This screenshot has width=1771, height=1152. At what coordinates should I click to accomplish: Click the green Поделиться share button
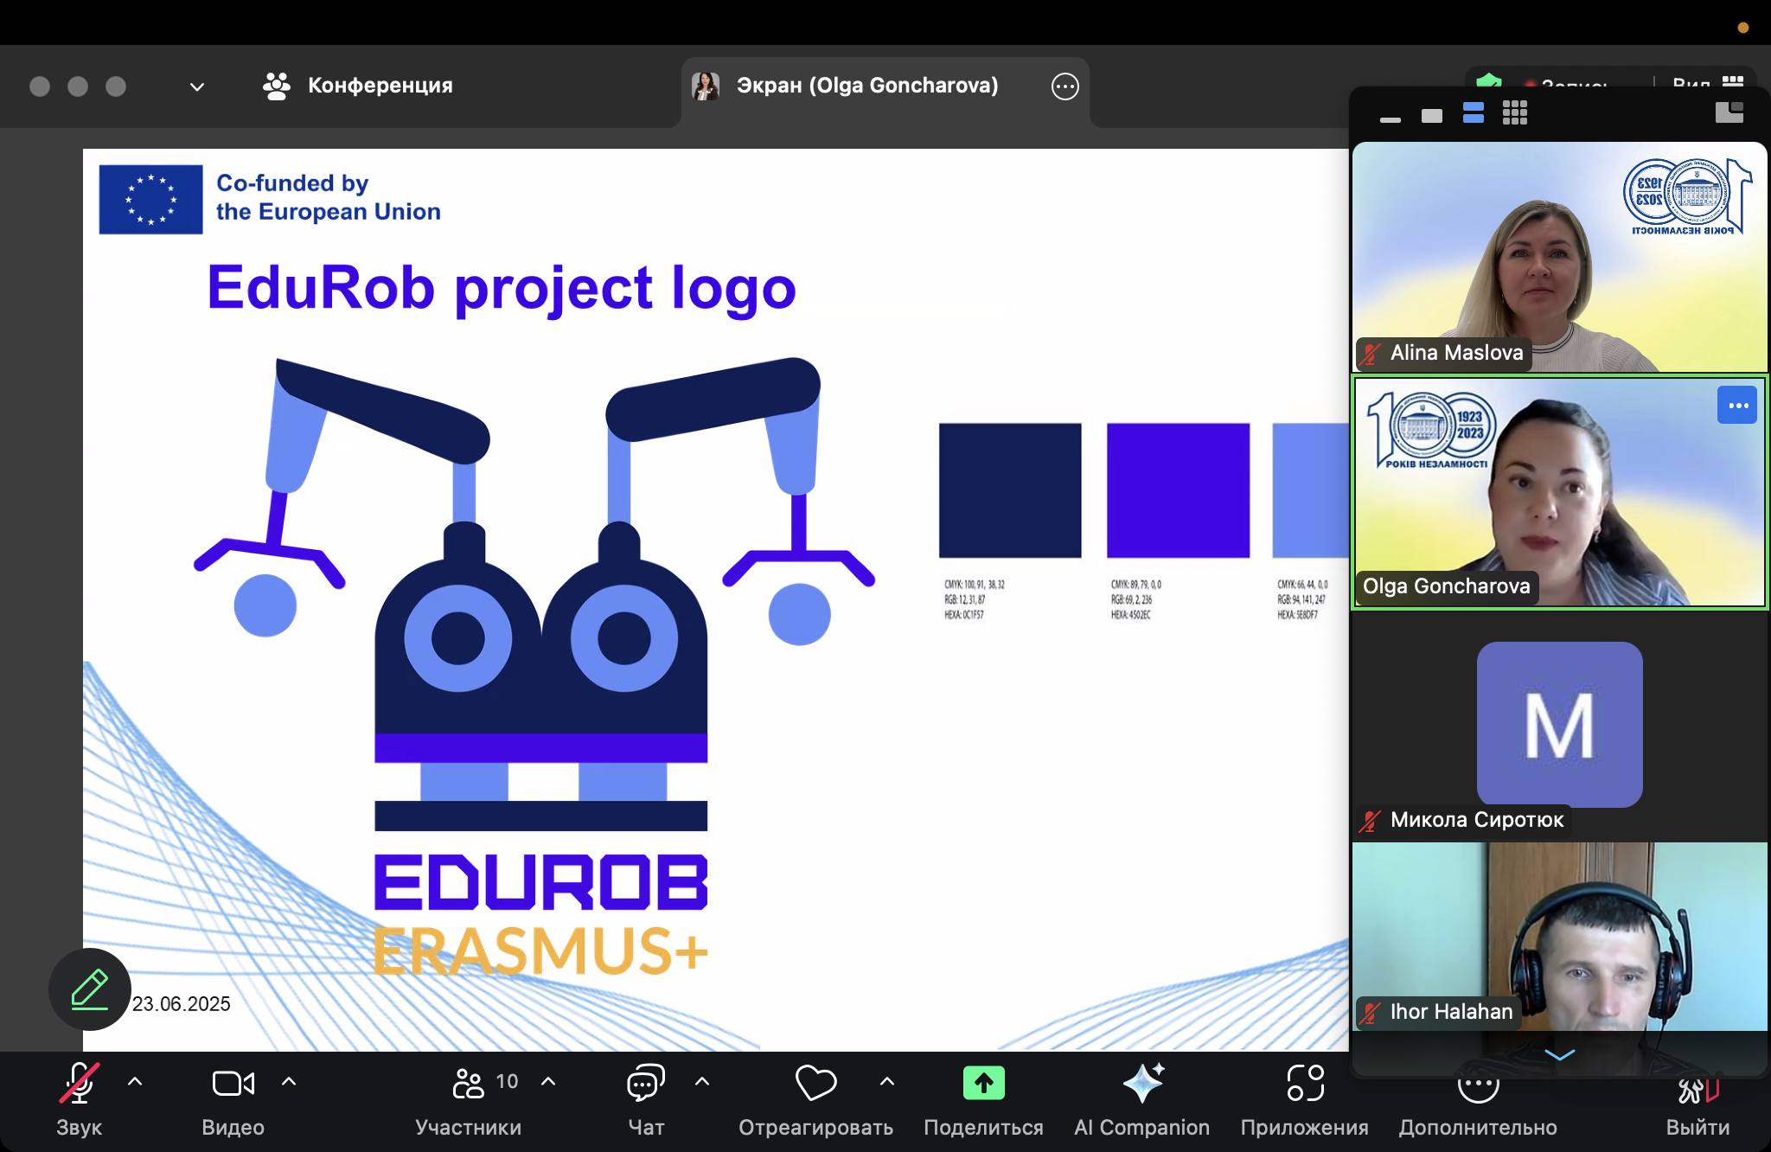pos(983,1085)
